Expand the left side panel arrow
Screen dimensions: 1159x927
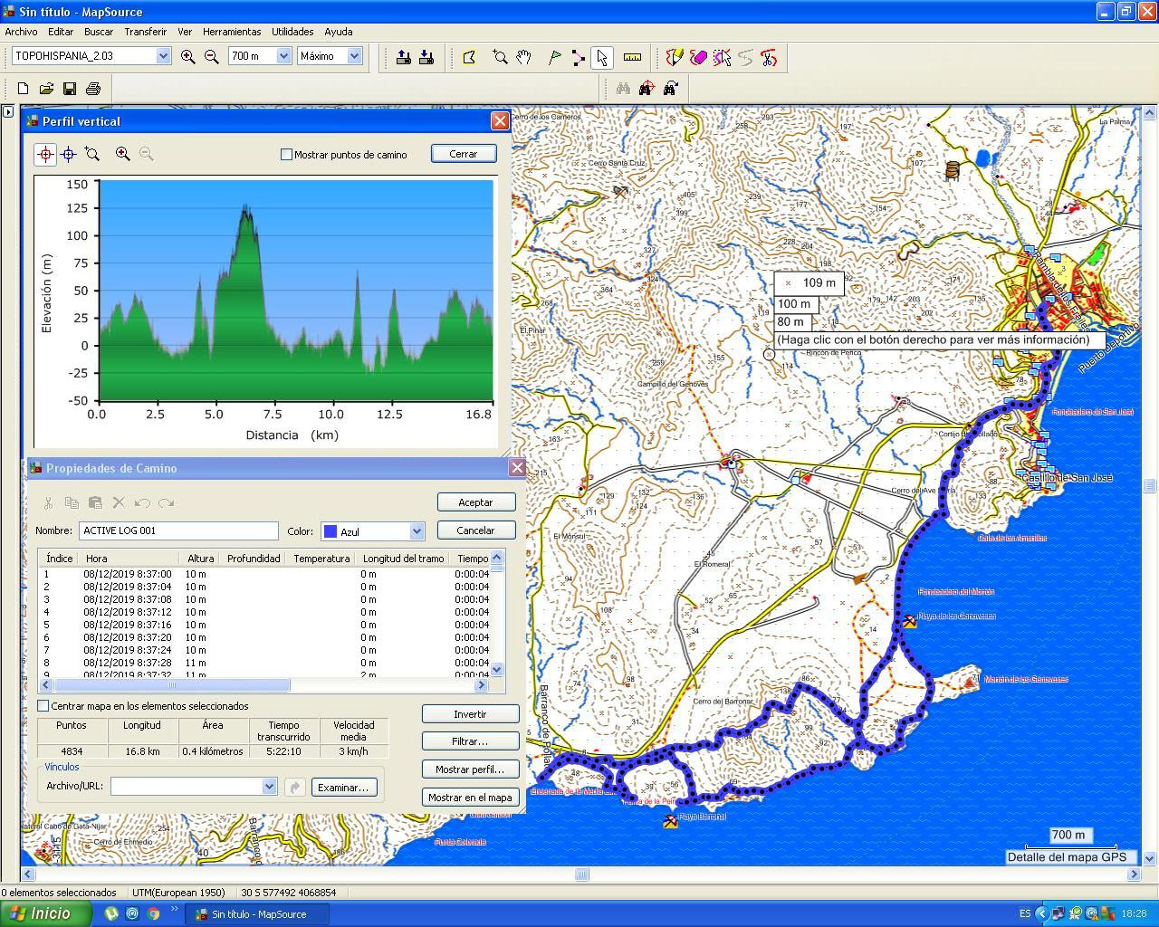[x=7, y=111]
